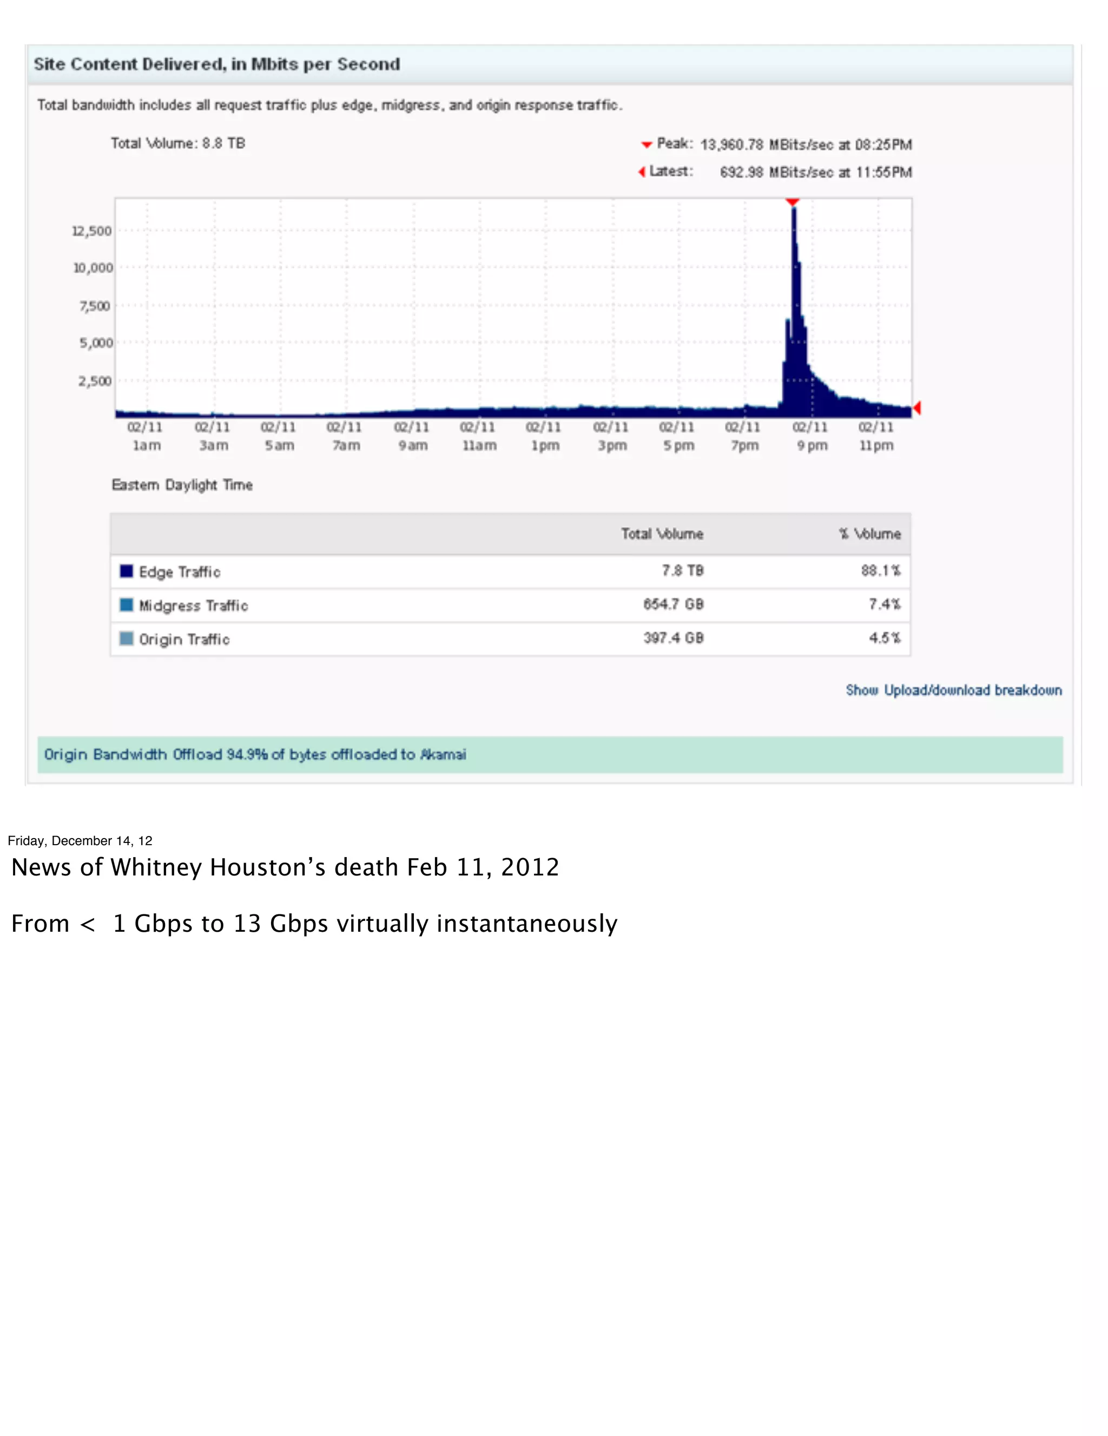Click the Site Content Delivered panel title
The width and height of the screenshot is (1108, 1436).
(217, 64)
